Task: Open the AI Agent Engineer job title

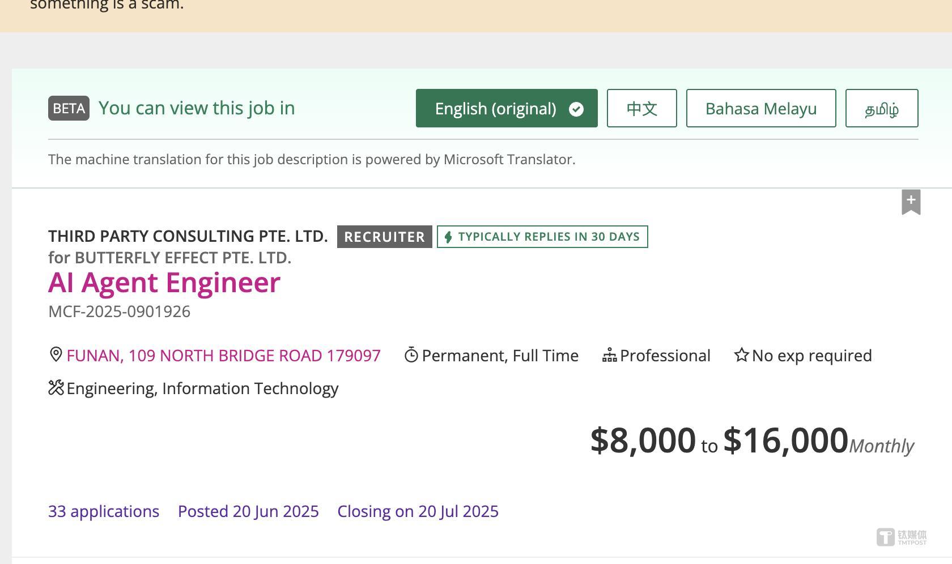Action: click(164, 283)
